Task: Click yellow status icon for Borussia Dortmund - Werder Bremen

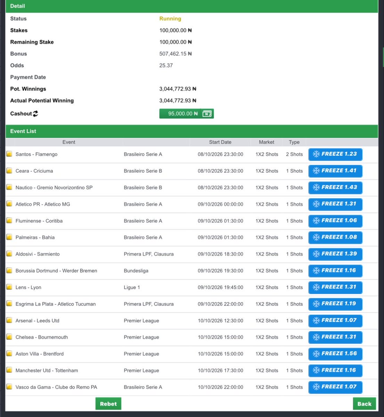Action: click(x=9, y=270)
